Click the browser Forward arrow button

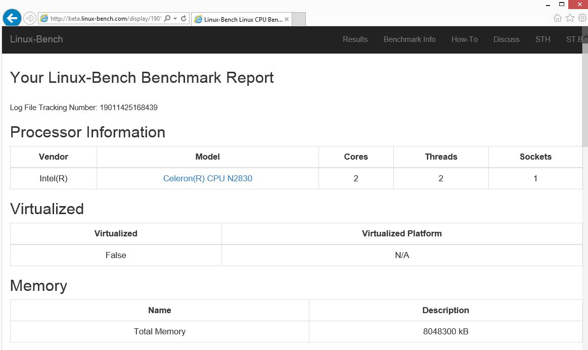tap(30, 18)
